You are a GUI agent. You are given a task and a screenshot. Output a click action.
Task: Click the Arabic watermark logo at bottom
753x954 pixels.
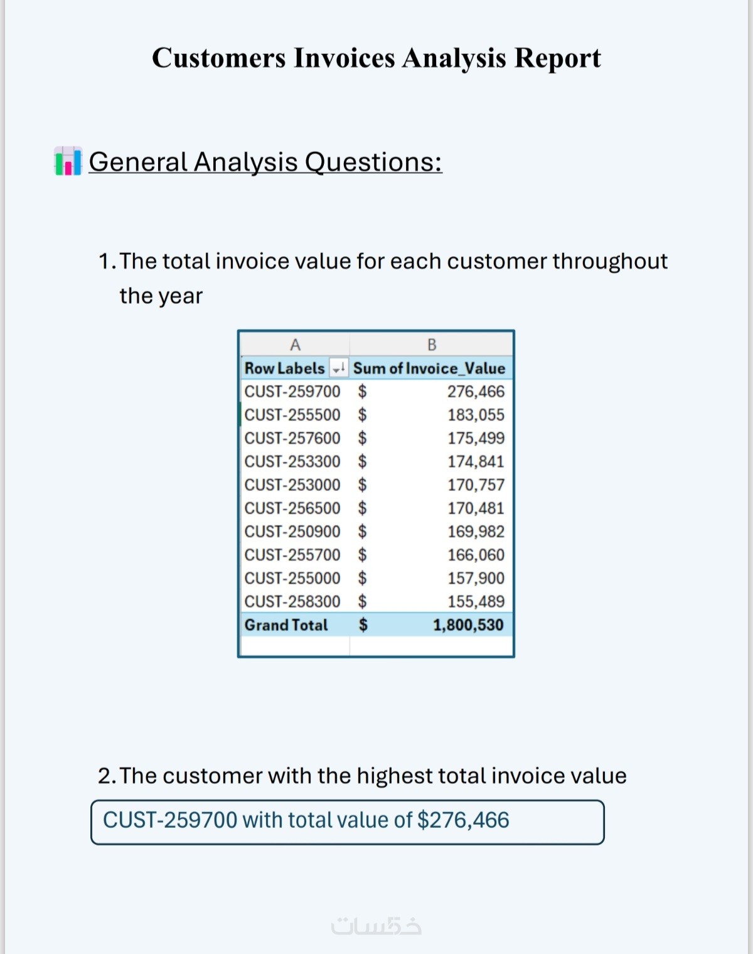click(x=376, y=926)
